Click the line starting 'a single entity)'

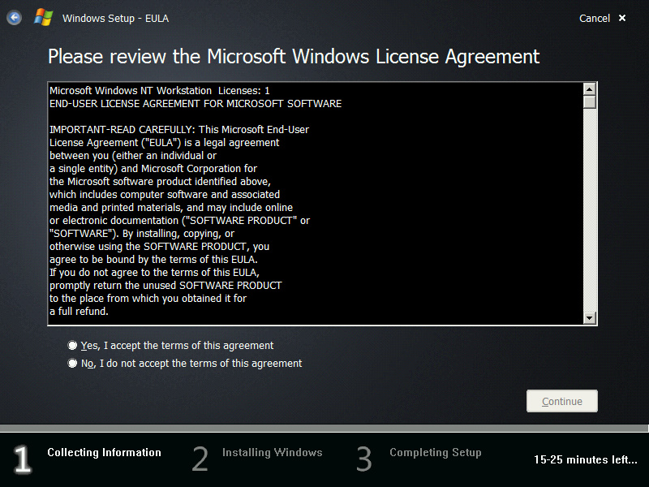(153, 168)
